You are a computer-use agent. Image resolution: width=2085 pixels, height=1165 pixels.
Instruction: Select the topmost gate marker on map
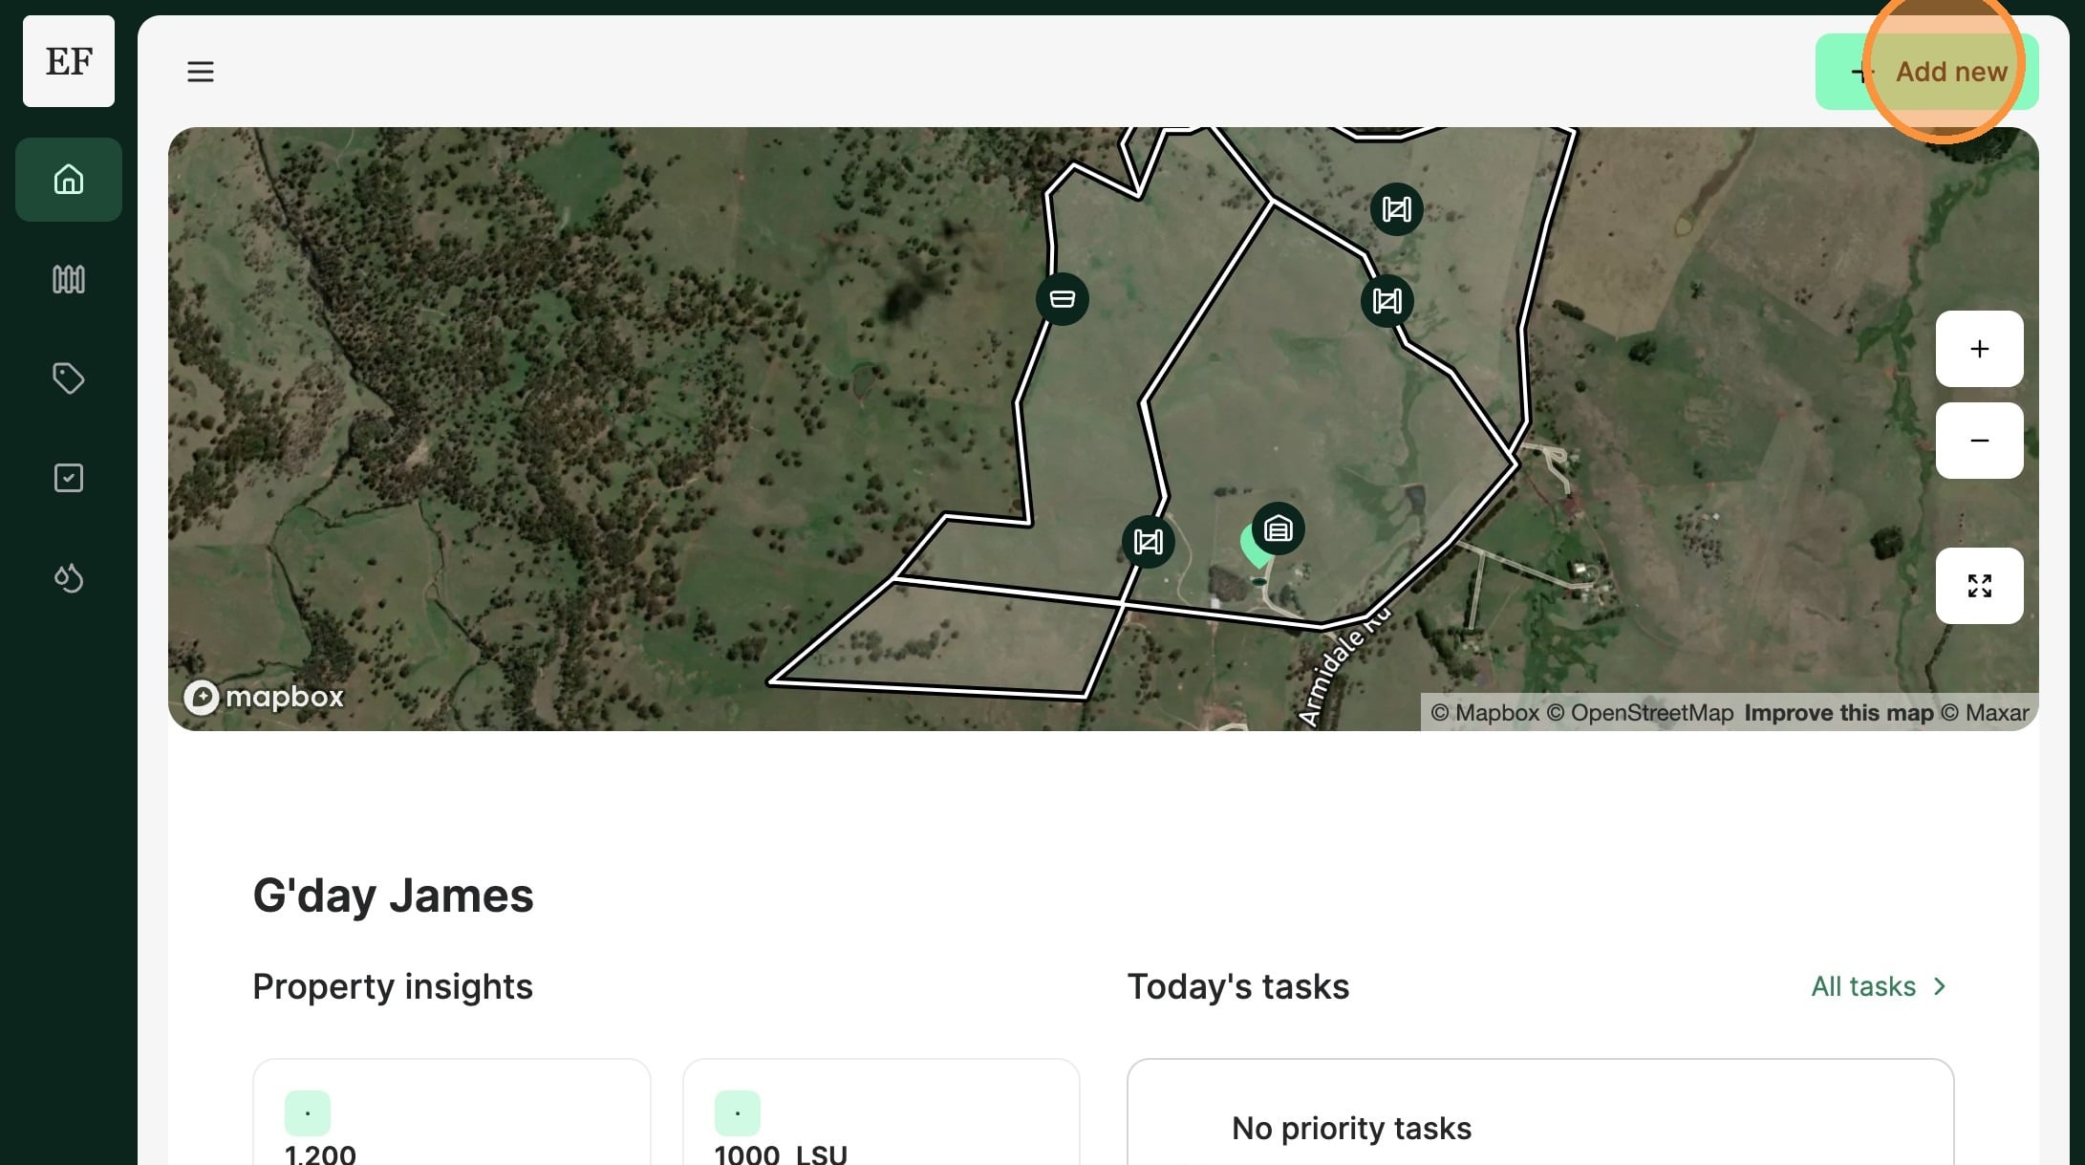(1396, 209)
